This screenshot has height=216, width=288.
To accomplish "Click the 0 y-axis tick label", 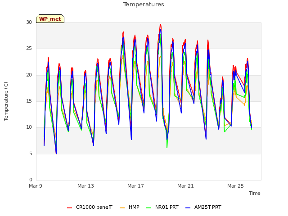I will tap(31, 180).
